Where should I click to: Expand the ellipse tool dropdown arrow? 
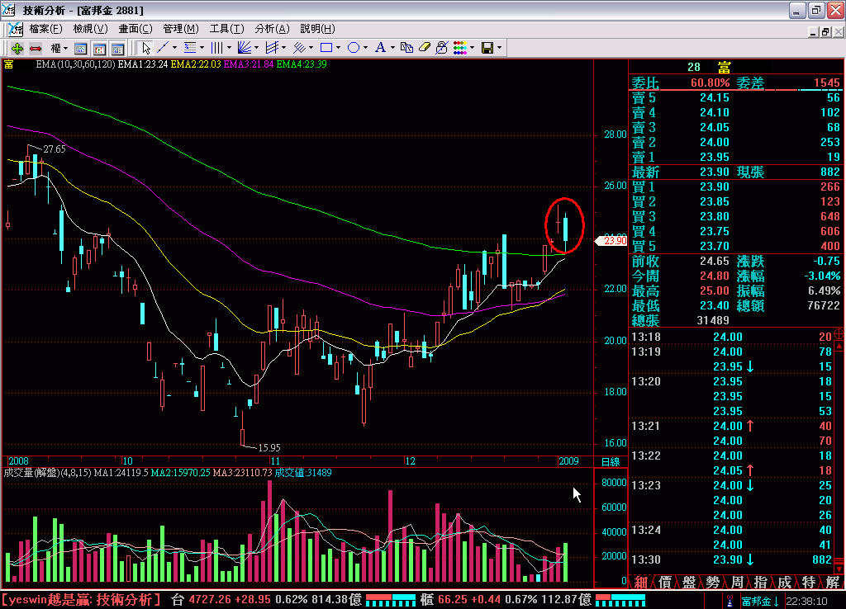365,48
